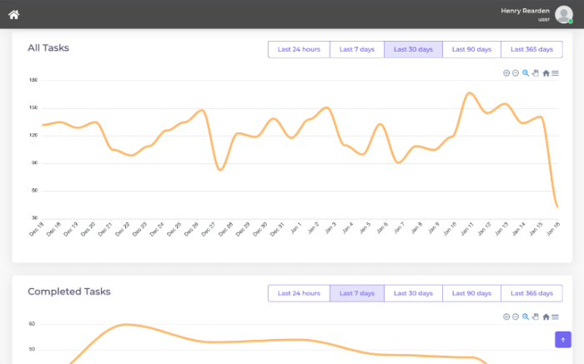Reset zoom on the All Tasks chart
The image size is (584, 364).
(546, 73)
